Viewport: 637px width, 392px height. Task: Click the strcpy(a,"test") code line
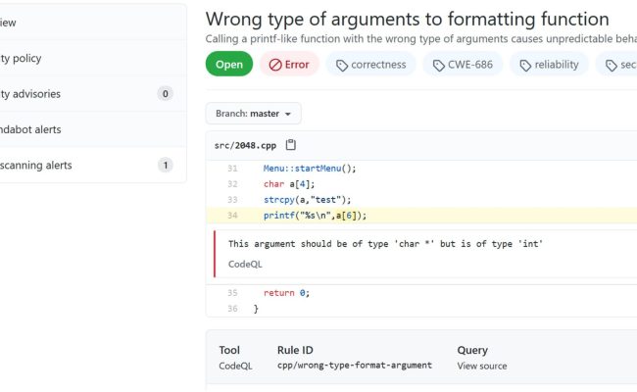[x=307, y=200]
